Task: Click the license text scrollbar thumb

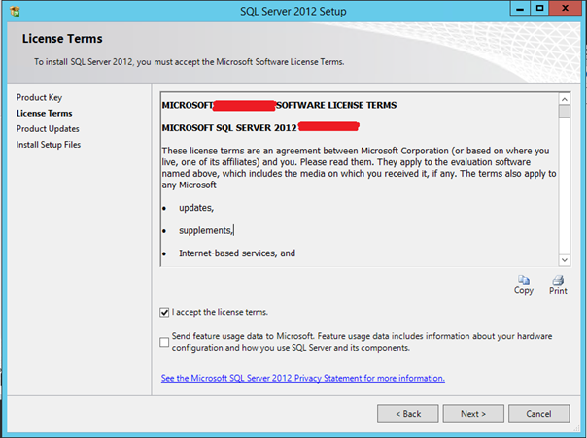Action: (564, 111)
